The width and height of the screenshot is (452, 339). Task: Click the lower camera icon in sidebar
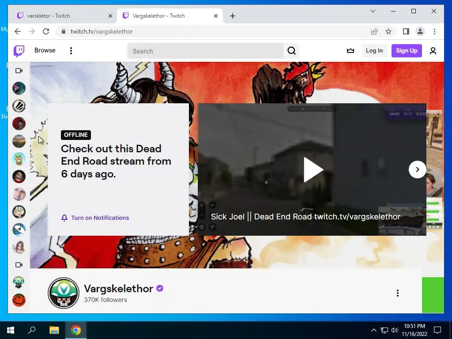click(x=19, y=265)
